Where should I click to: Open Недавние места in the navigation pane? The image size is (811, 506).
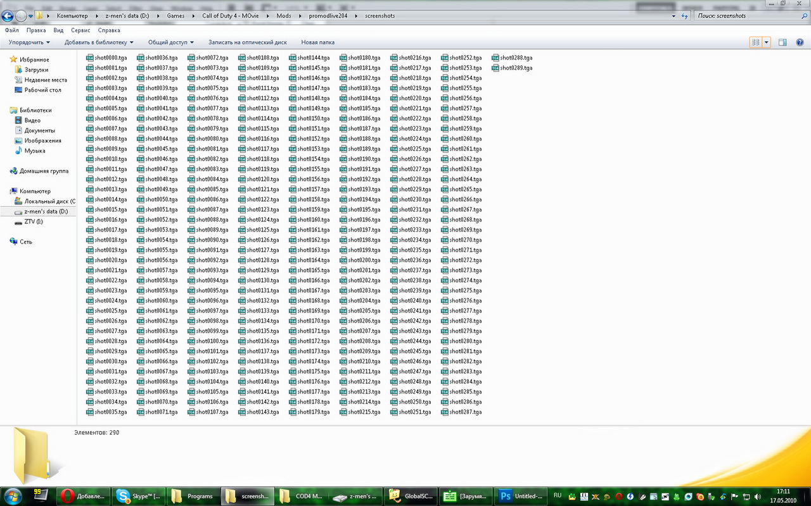(46, 80)
